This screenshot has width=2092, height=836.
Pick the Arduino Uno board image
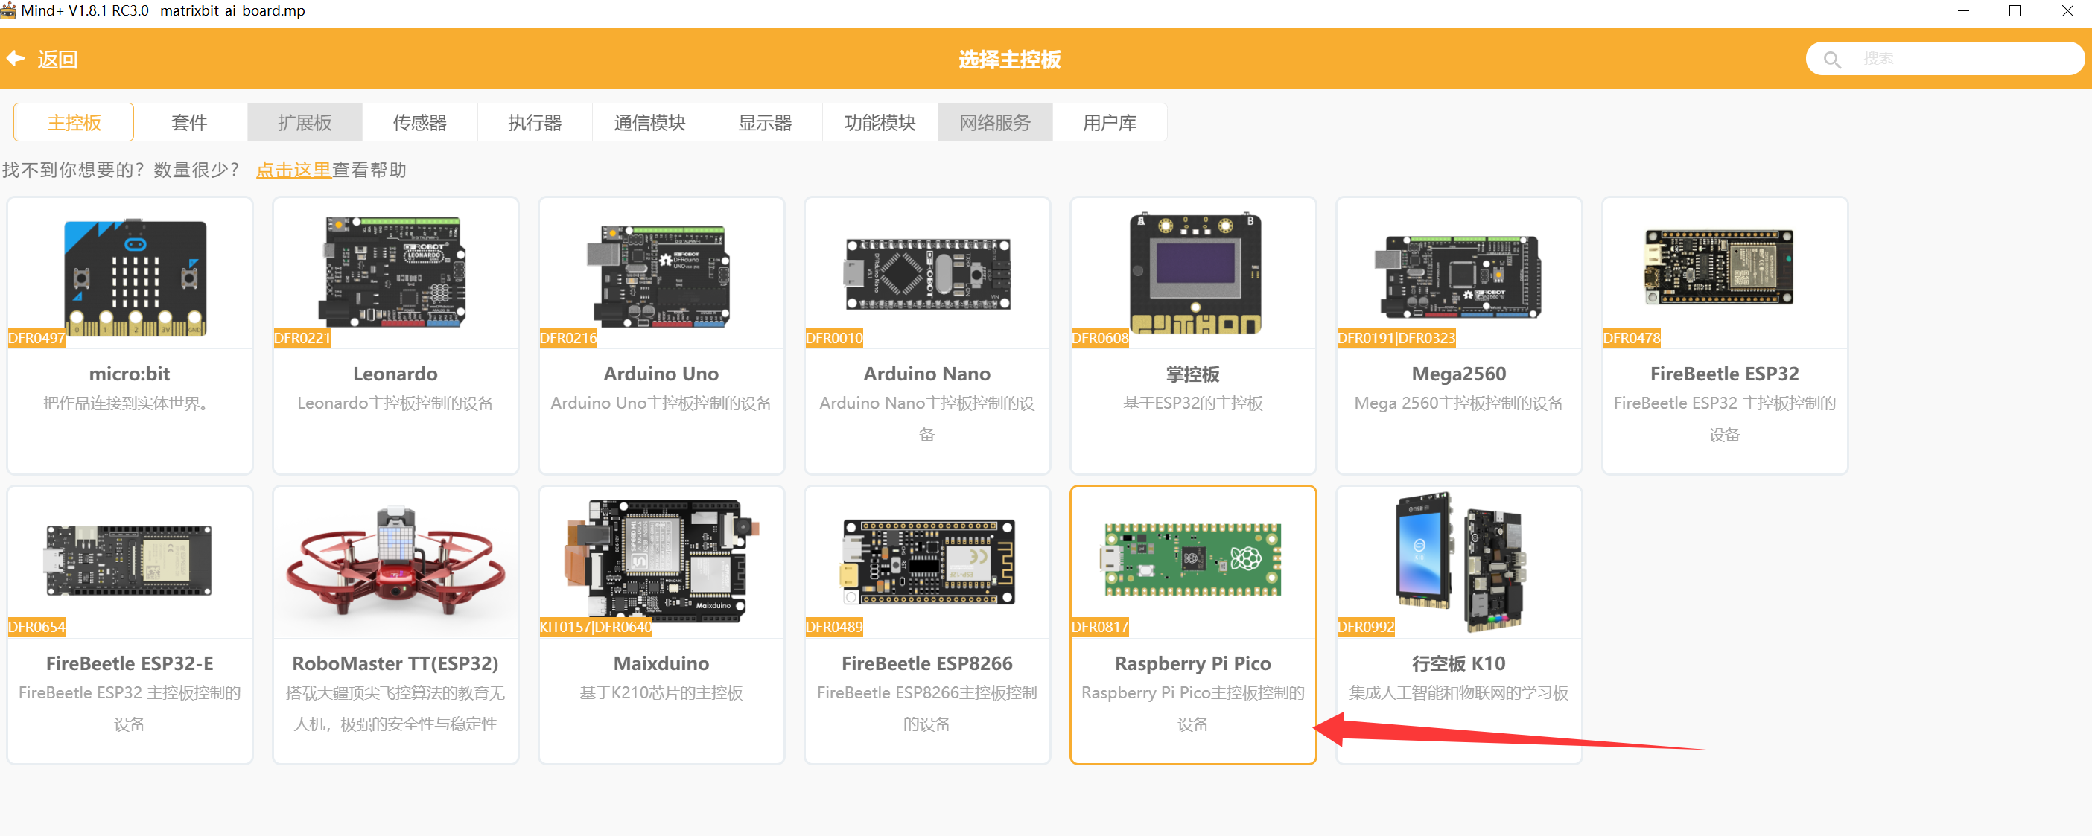click(658, 276)
